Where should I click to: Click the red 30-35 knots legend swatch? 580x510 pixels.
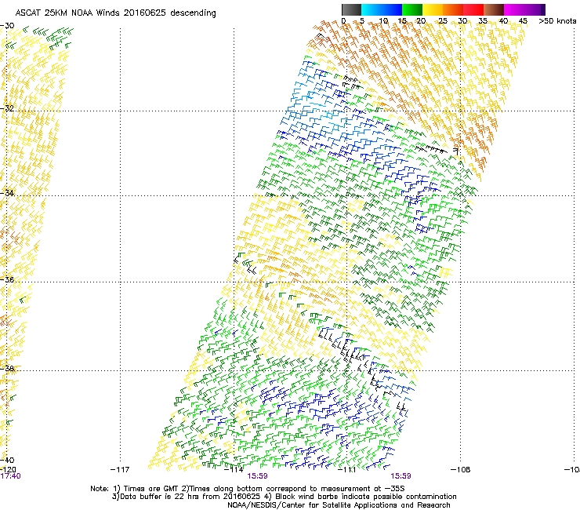[x=473, y=9]
